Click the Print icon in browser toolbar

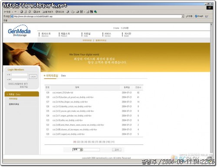(x=78, y=12)
